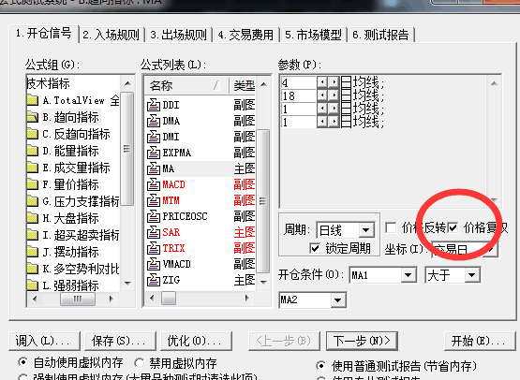Select the 技术指标 root item
The image size is (520, 380).
[49, 83]
